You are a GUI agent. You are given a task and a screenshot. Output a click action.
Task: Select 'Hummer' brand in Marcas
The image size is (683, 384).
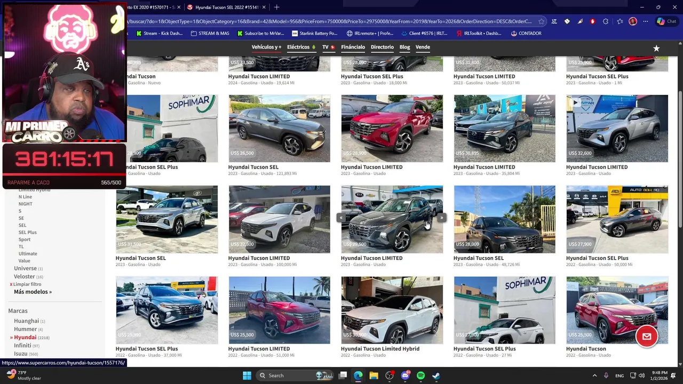(x=25, y=329)
